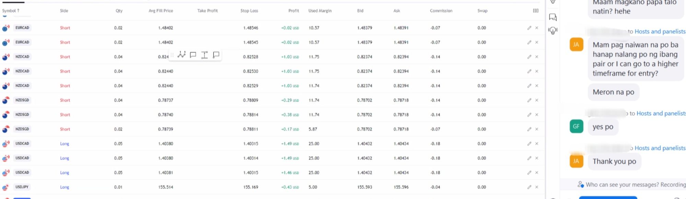This screenshot has width=686, height=199.
Task: Edit the NZDSGD position filled at 0.78739
Action: [x=529, y=129]
